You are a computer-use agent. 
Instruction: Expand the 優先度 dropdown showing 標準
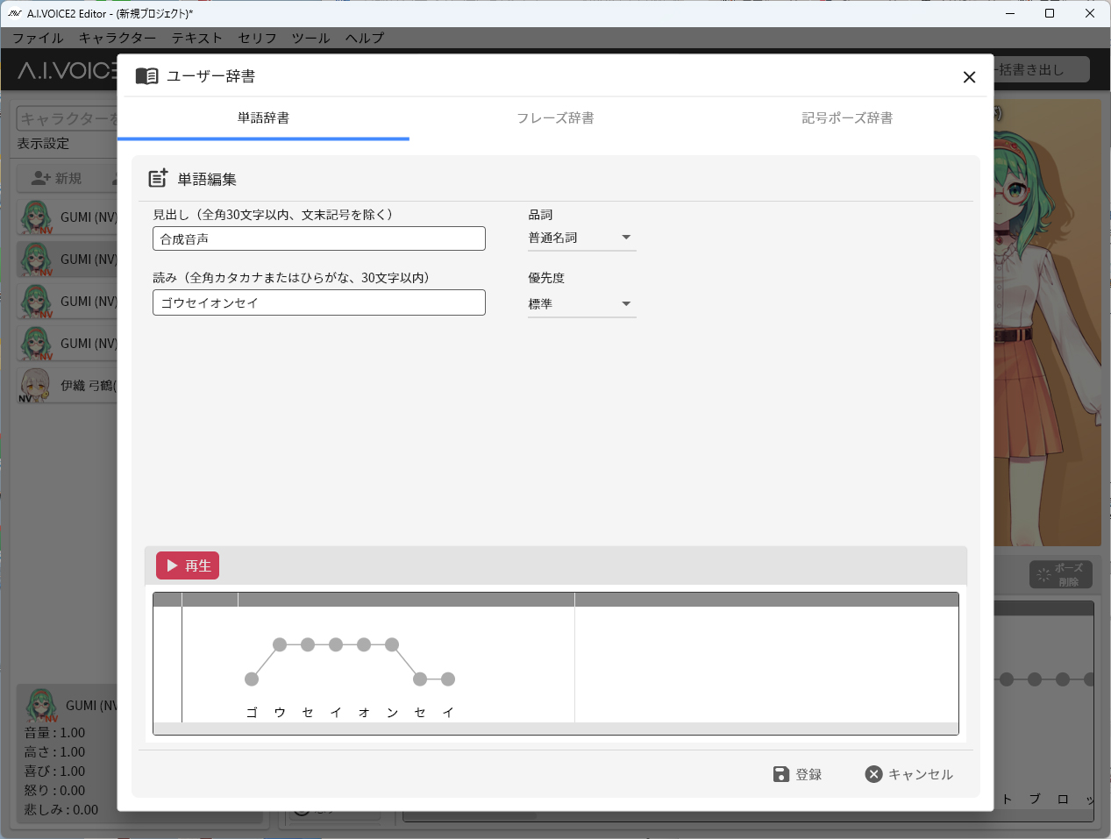(x=581, y=304)
